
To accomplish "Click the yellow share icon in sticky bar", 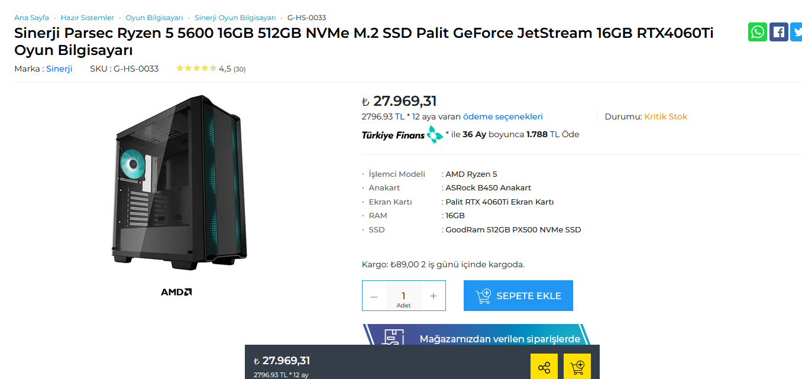I will point(544,367).
